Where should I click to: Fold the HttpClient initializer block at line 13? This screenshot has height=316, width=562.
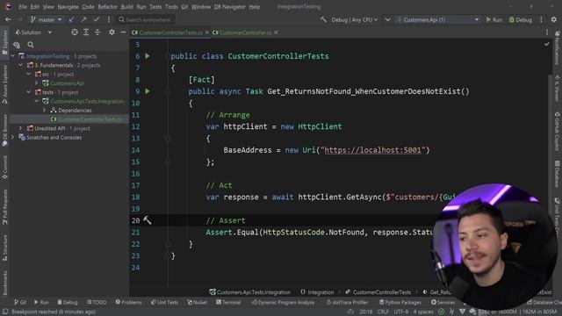[x=168, y=139]
